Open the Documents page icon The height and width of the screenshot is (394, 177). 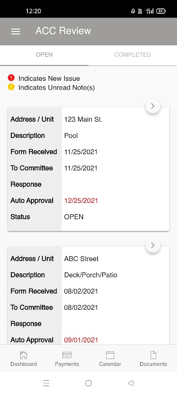153,355
